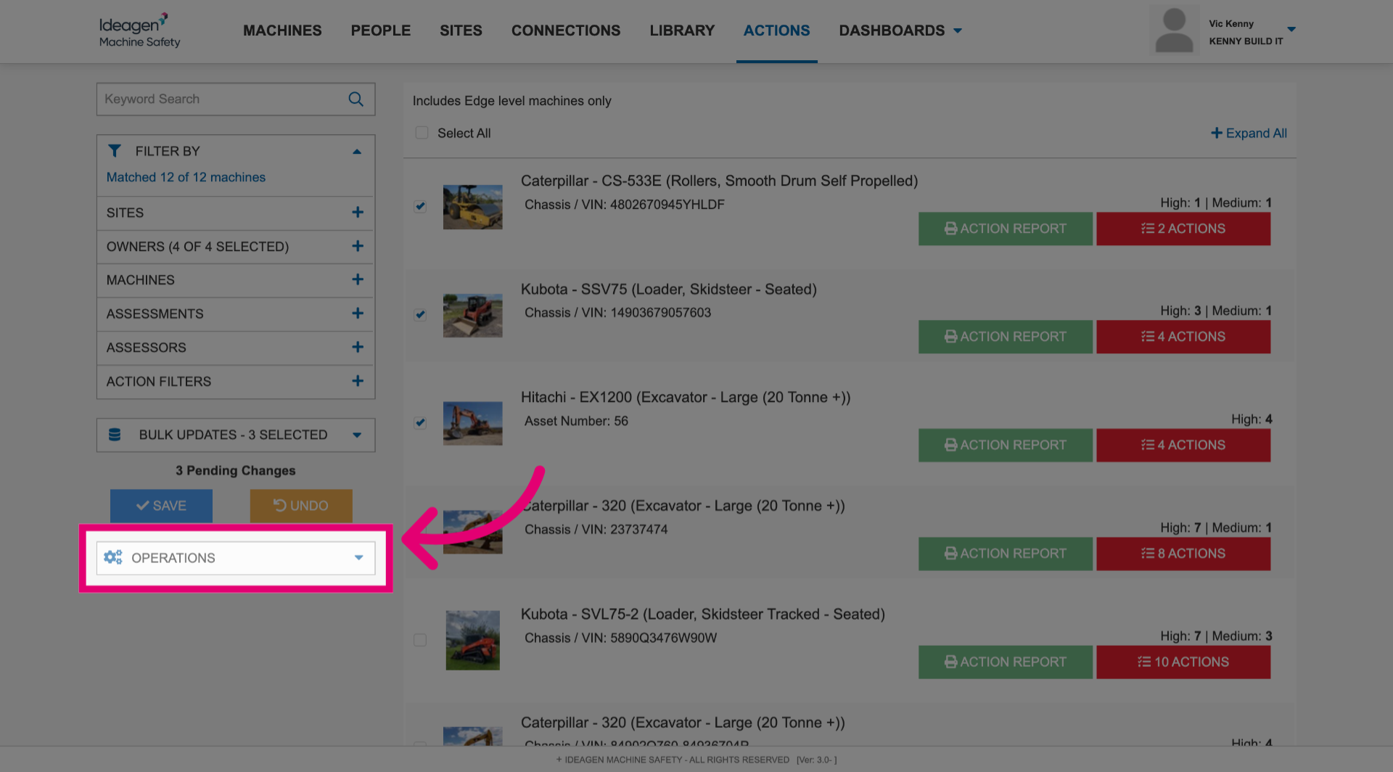The height and width of the screenshot is (772, 1393).
Task: Uncheck the Kubota SSV75 checkbox
Action: pos(420,314)
